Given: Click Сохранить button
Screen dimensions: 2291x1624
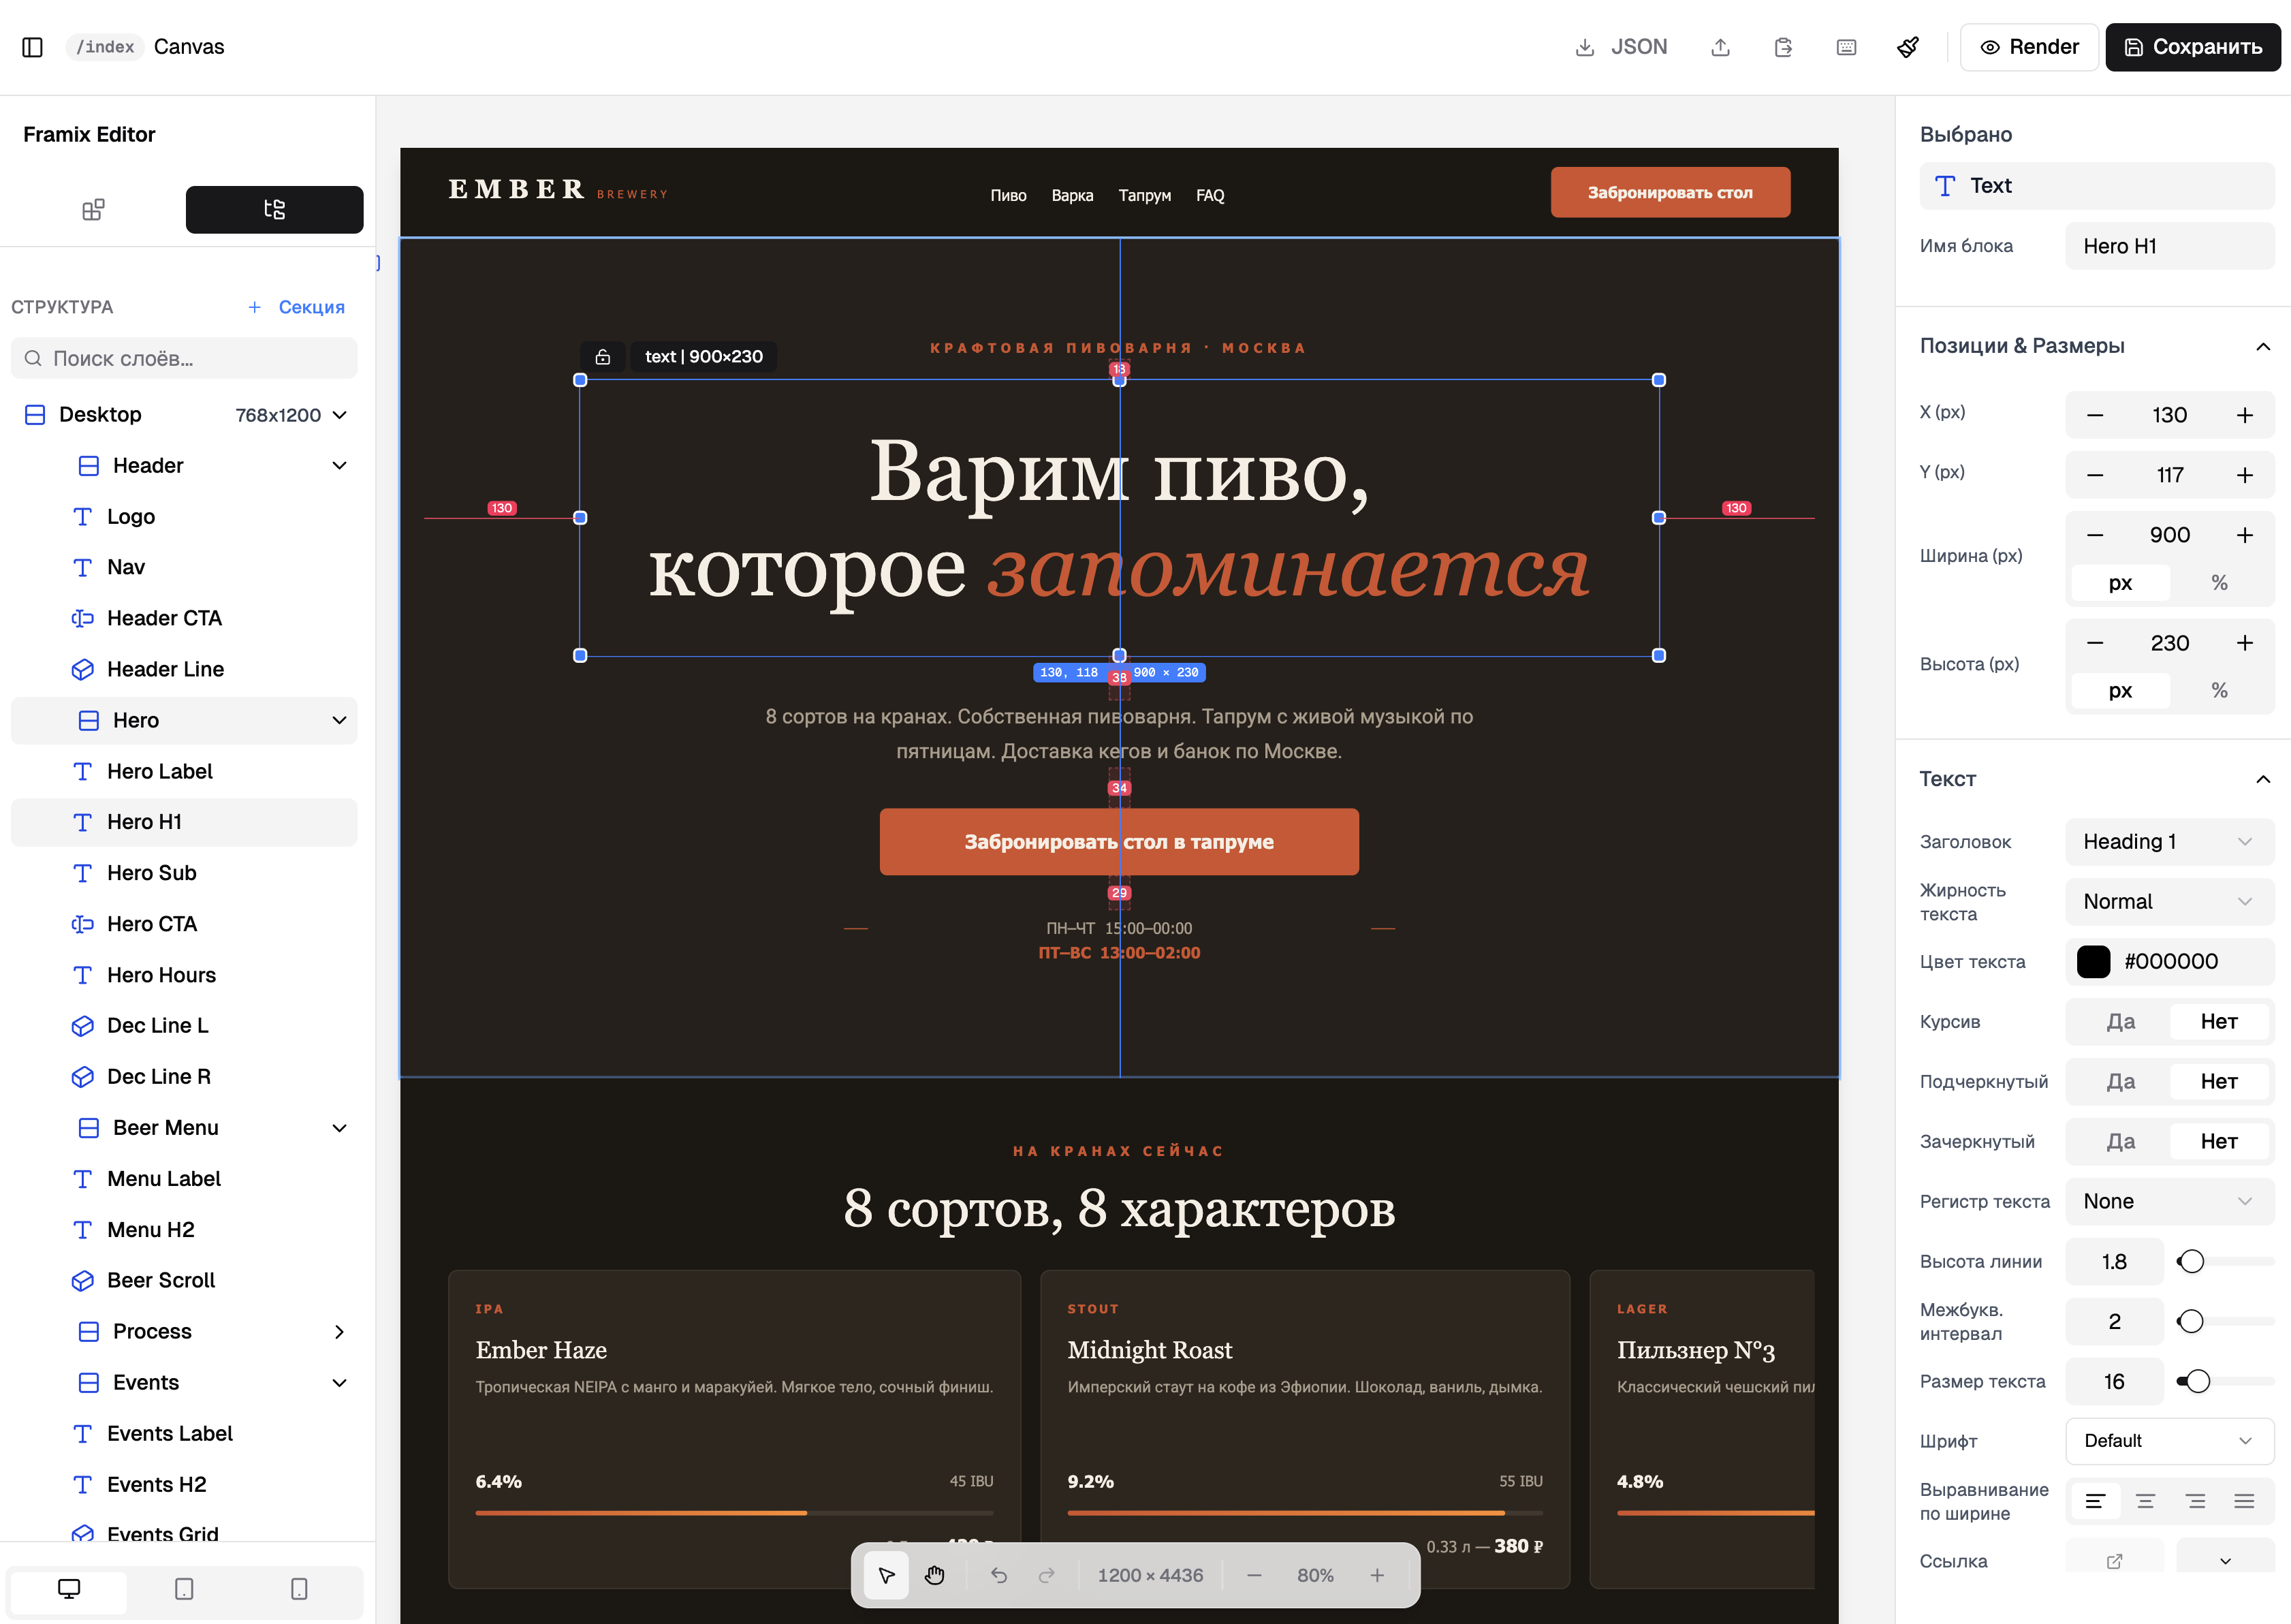Looking at the screenshot, I should pos(2193,47).
